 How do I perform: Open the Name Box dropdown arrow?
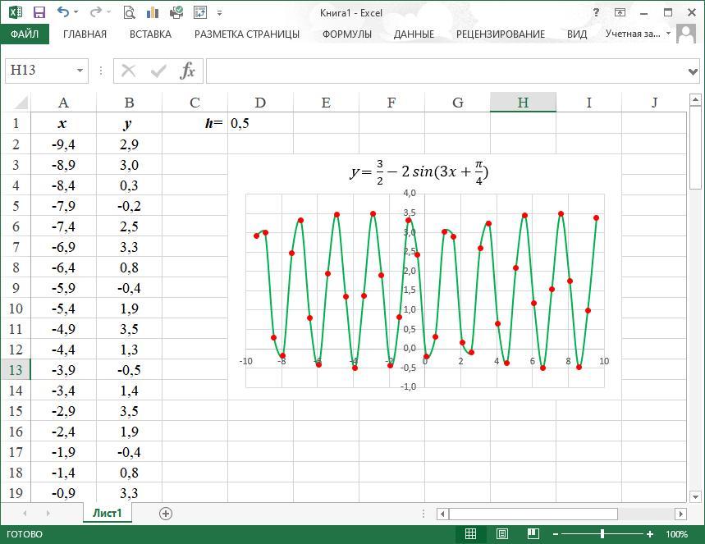tap(80, 71)
